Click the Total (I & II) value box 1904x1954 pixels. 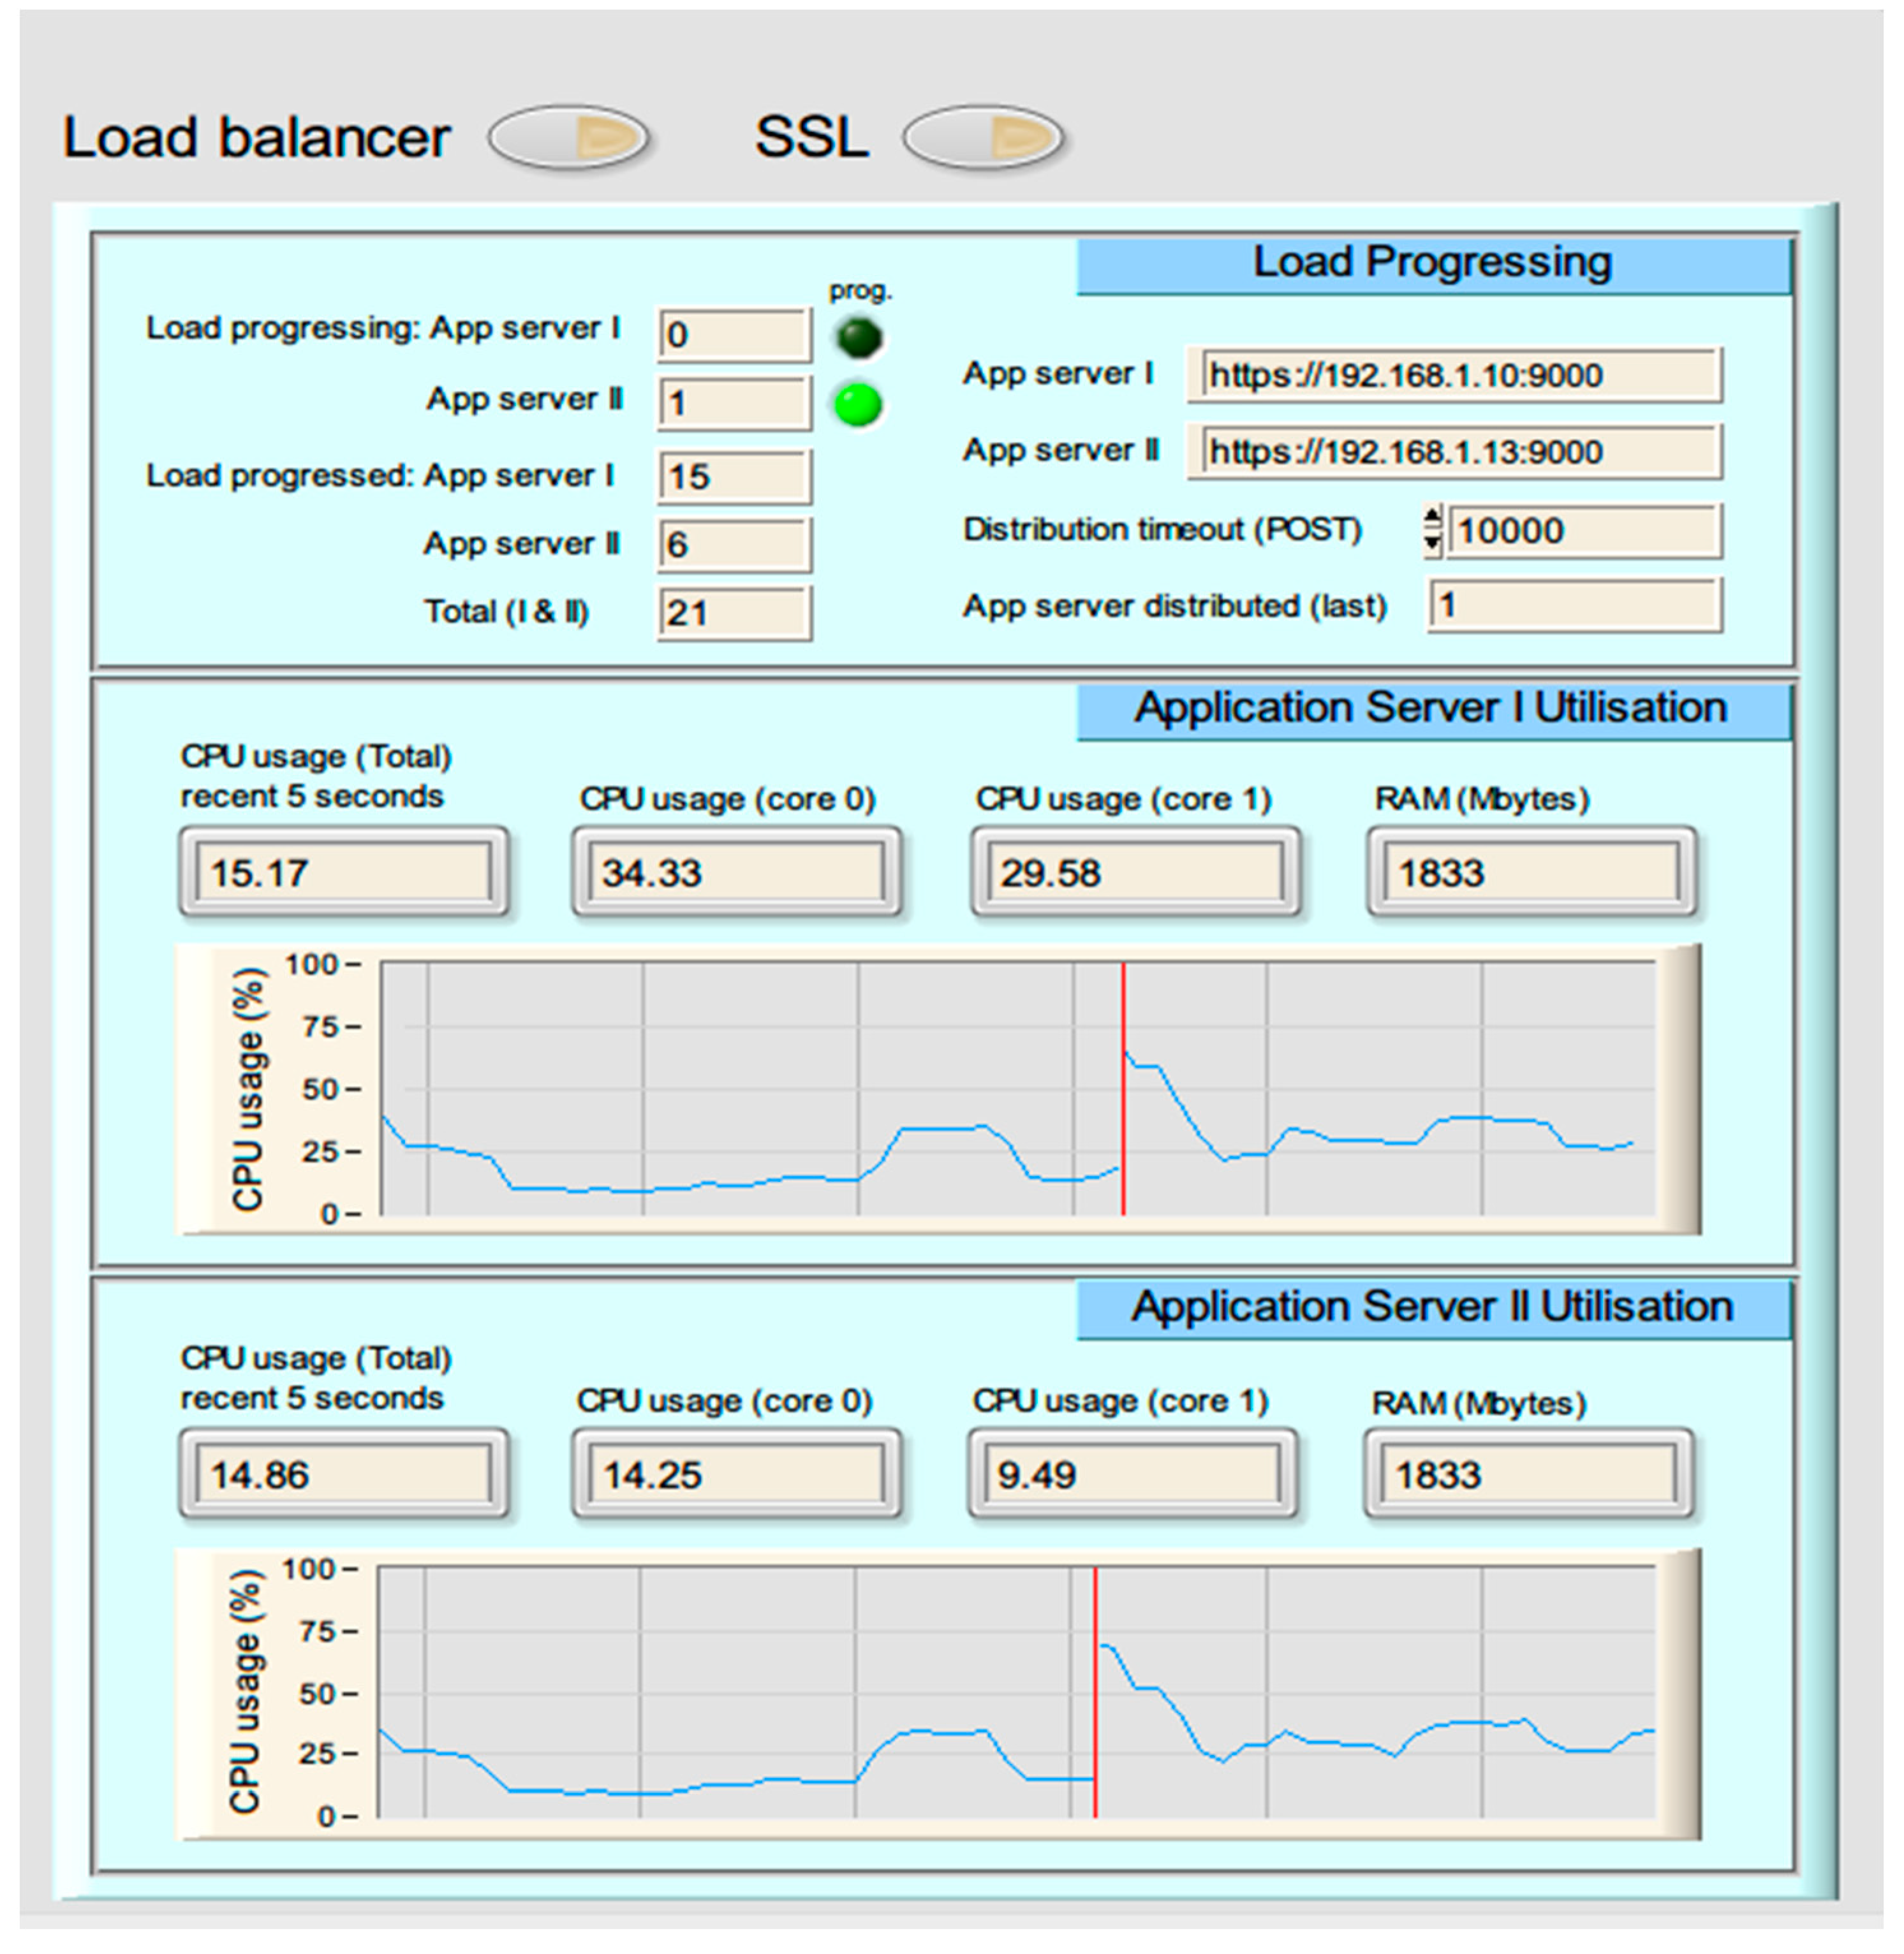coord(734,613)
